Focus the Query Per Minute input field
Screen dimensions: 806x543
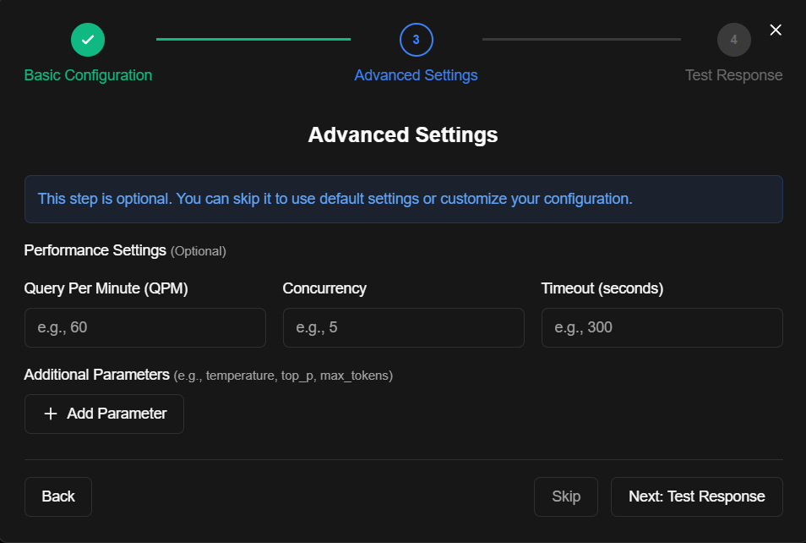coord(144,327)
